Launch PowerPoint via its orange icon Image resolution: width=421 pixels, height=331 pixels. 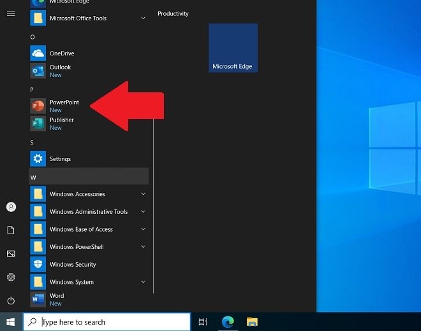(x=38, y=106)
